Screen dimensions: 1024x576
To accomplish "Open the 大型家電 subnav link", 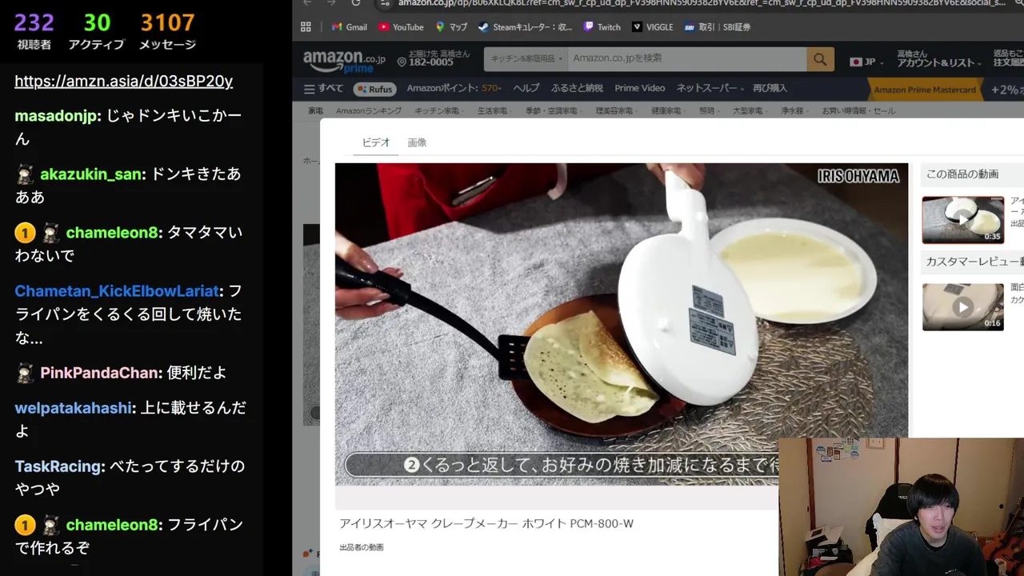I will pyautogui.click(x=748, y=111).
